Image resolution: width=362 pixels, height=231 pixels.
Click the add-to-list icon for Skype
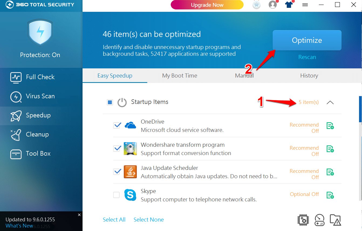point(330,195)
